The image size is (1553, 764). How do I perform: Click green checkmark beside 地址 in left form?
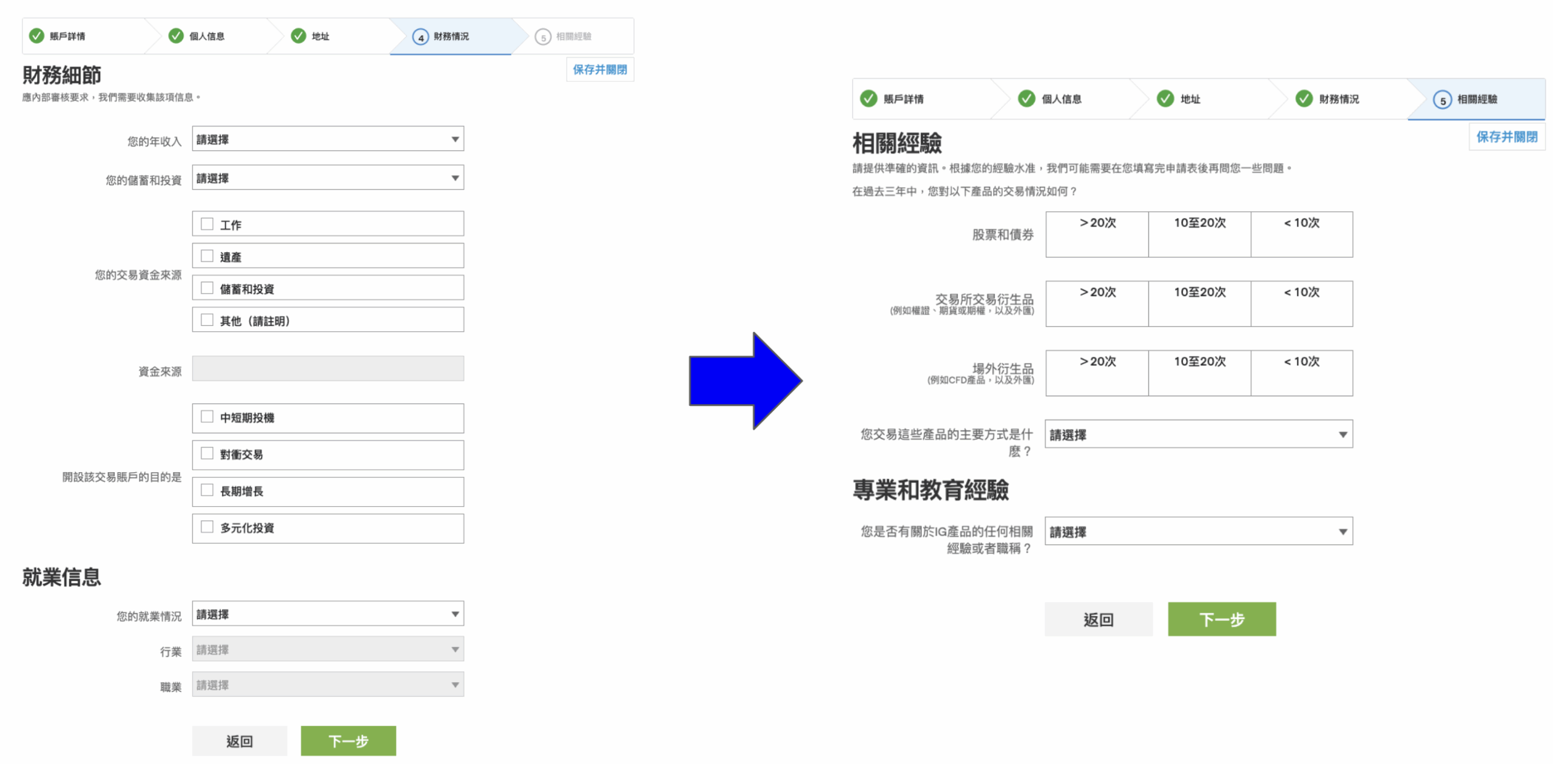pyautogui.click(x=298, y=36)
